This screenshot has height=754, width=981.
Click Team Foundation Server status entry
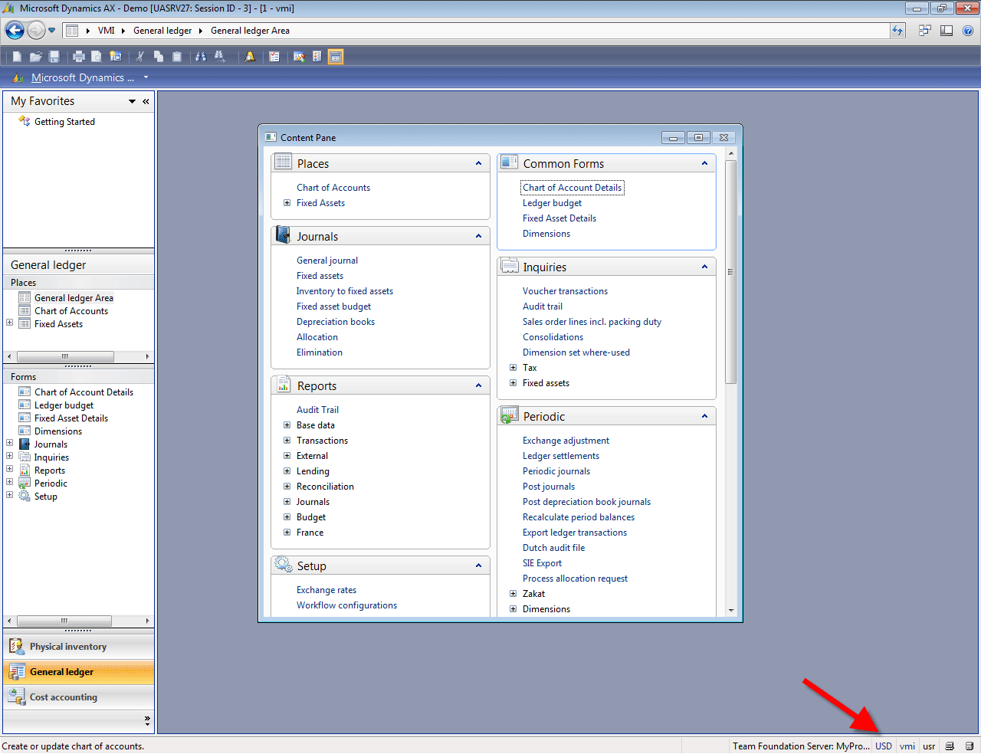(801, 746)
